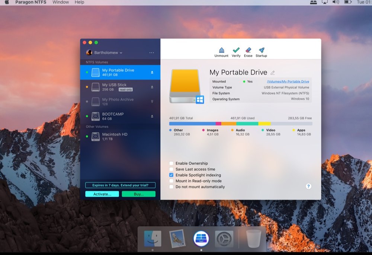Tick Mount in Read-only mode
The image size is (372, 255).
click(x=171, y=181)
